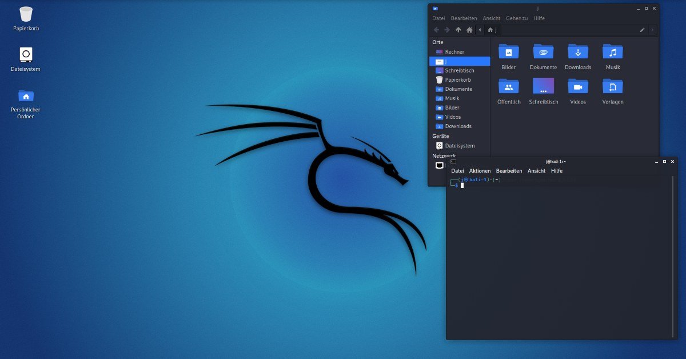Open the terminal Aktionen menu
The image size is (686, 359).
(480, 171)
